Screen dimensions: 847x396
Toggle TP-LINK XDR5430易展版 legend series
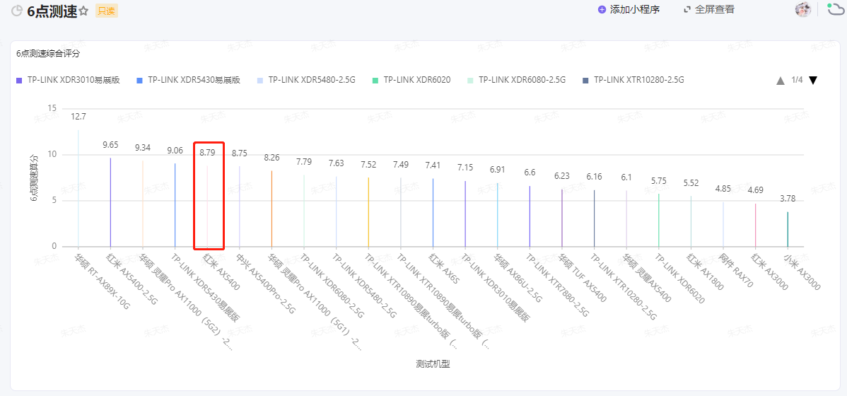tap(189, 80)
